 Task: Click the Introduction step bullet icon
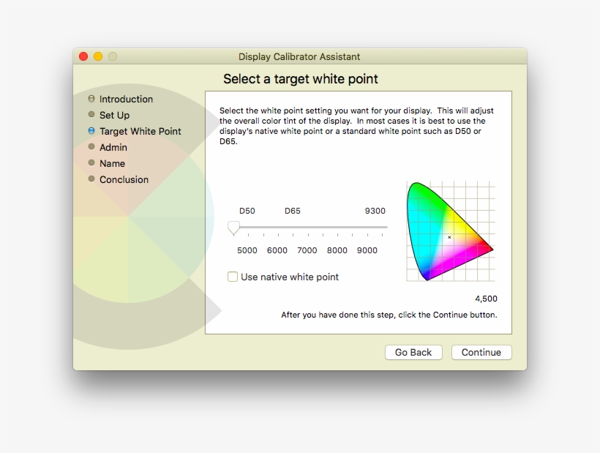[x=91, y=99]
